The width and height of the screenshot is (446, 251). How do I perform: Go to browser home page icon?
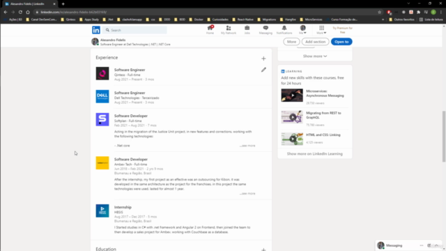[28, 13]
